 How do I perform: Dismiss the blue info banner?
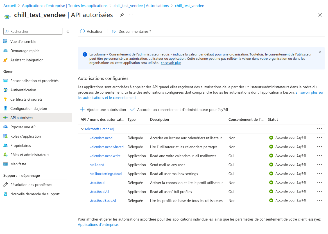[320, 52]
